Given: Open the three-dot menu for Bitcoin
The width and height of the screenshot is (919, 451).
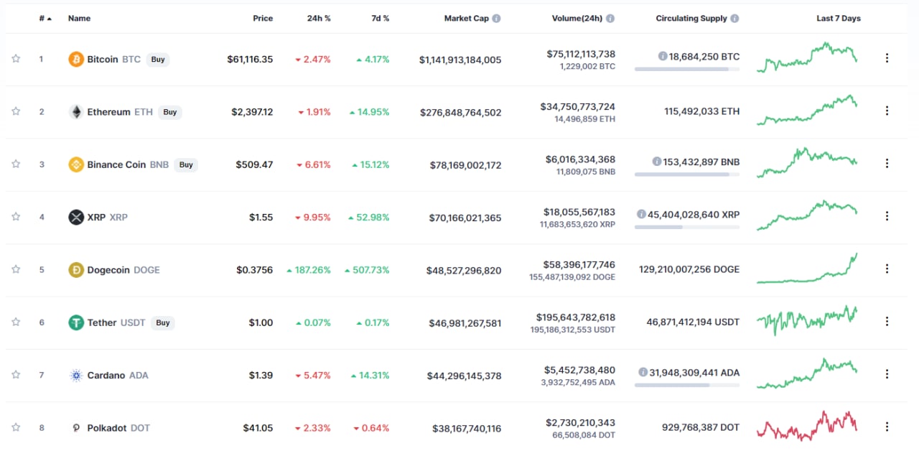Looking at the screenshot, I should pyautogui.click(x=887, y=58).
